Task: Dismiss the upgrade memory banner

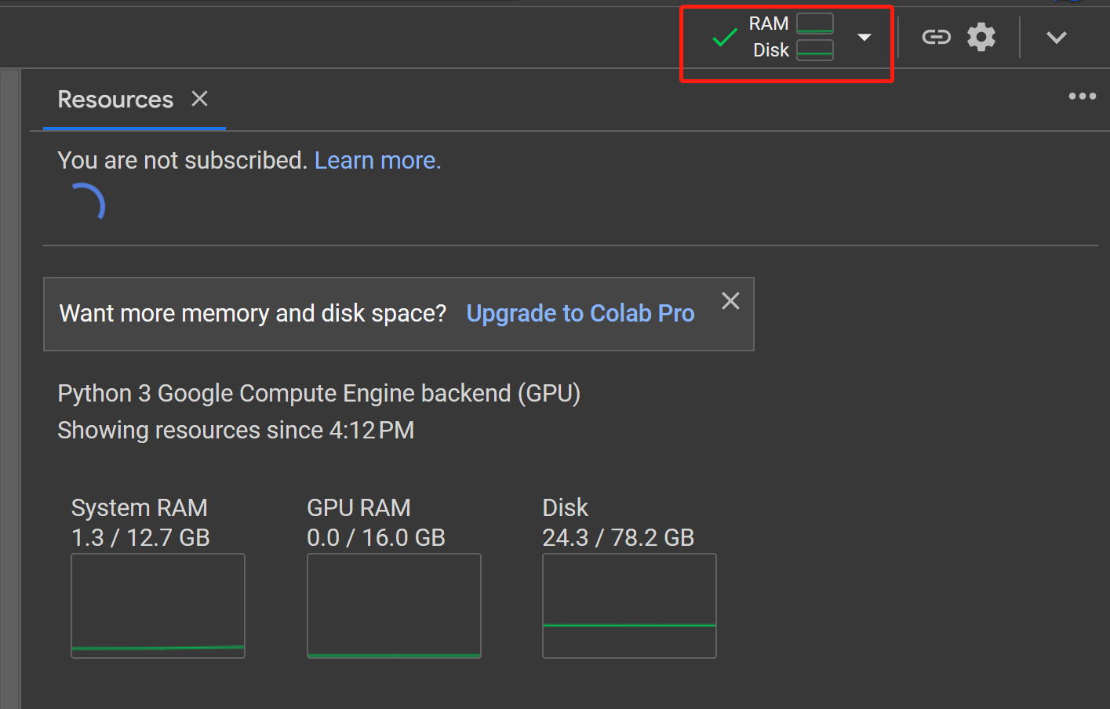Action: [x=730, y=301]
